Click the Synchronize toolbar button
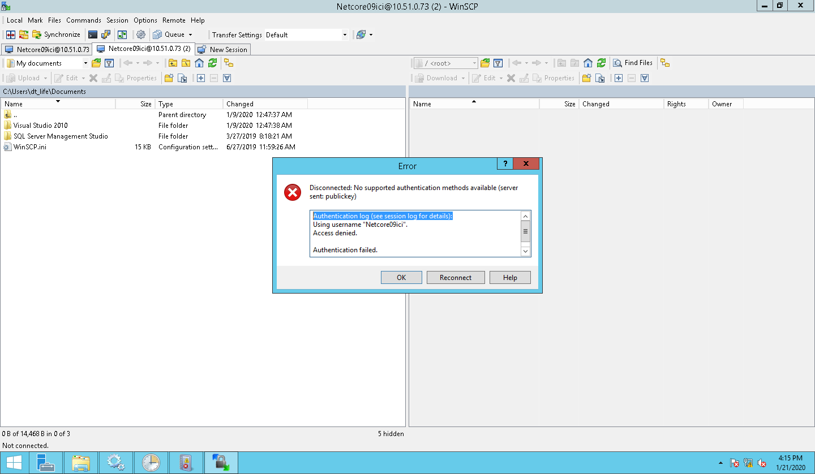This screenshot has width=815, height=474. (56, 35)
